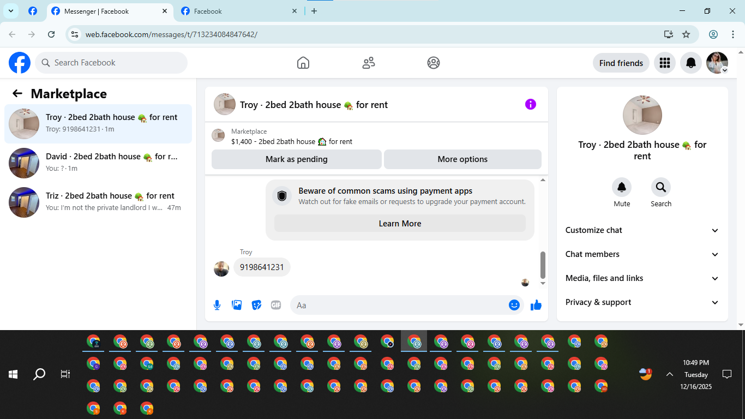745x419 pixels.
Task: Switch to the Messenger | Facebook tab
Action: [x=109, y=11]
